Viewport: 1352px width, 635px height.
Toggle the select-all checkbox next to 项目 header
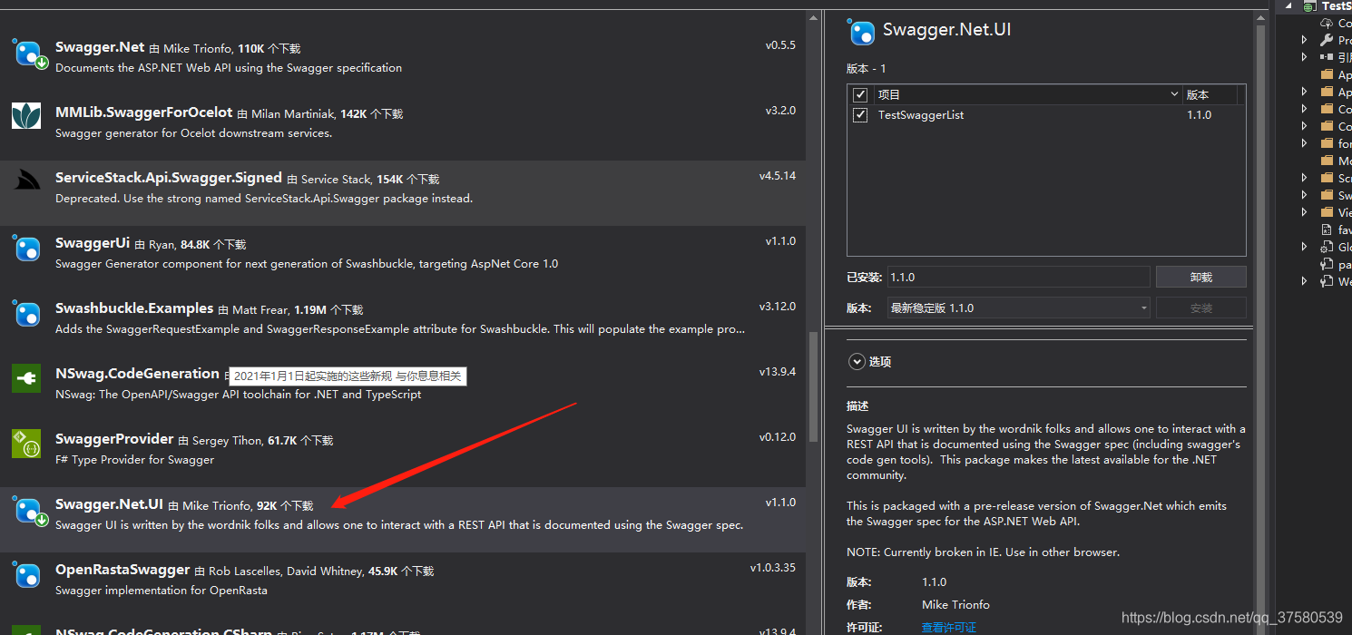click(860, 94)
